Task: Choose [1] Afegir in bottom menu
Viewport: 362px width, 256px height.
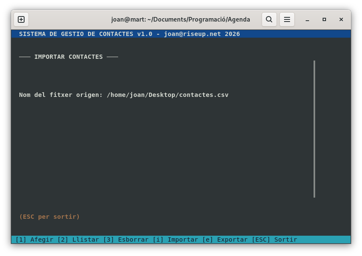Action: (34, 239)
